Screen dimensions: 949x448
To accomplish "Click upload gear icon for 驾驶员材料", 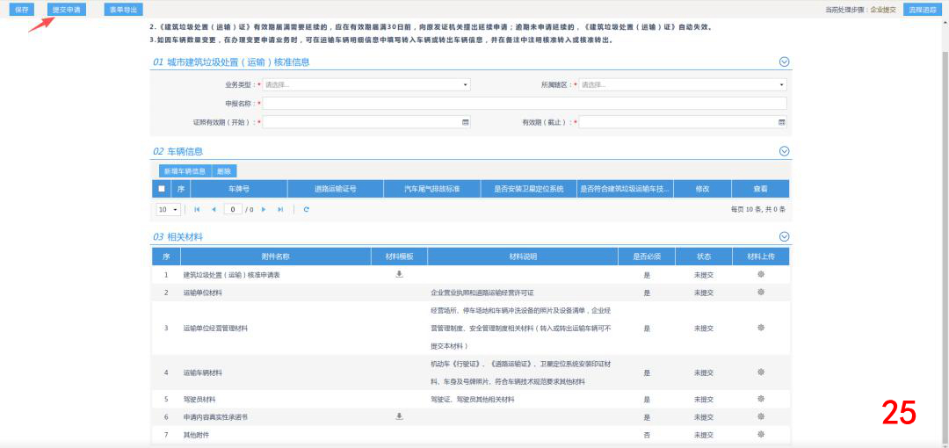I will pos(761,399).
